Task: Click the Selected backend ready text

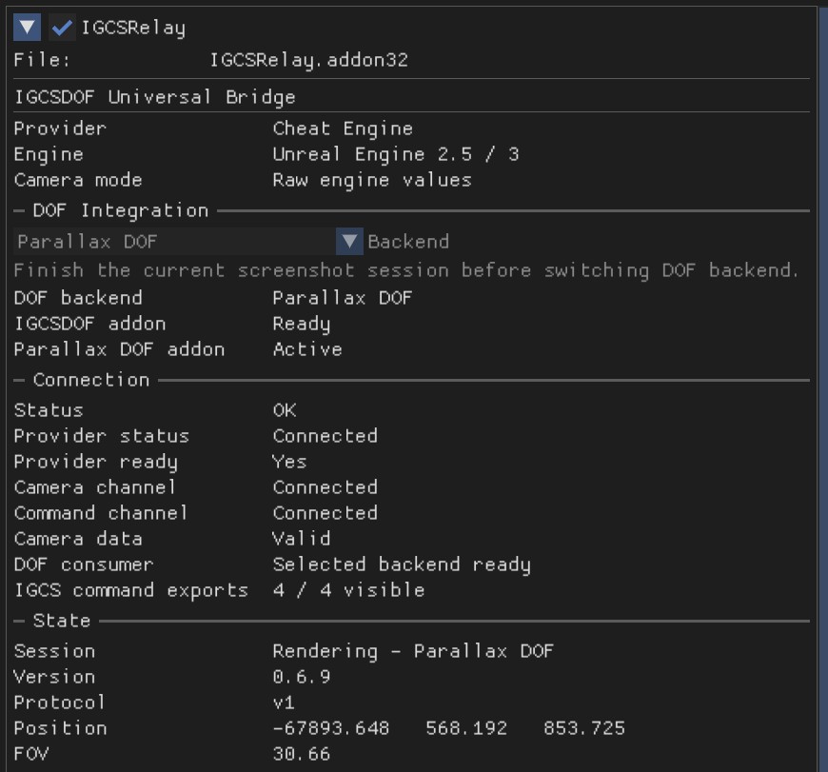Action: click(x=402, y=565)
